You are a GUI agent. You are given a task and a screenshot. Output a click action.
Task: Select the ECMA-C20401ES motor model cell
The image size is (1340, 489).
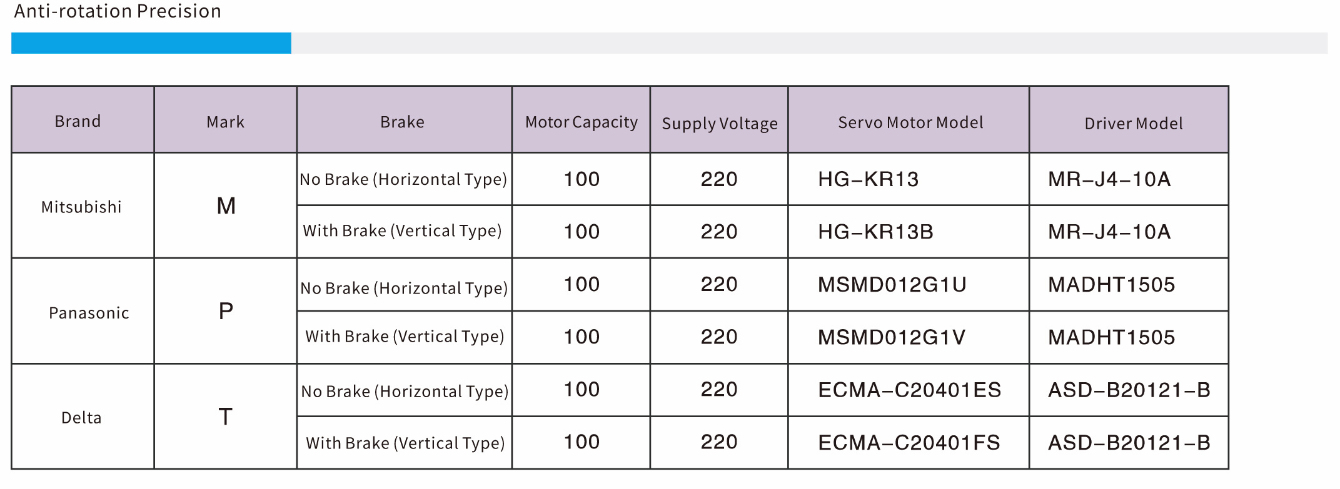coord(909,390)
